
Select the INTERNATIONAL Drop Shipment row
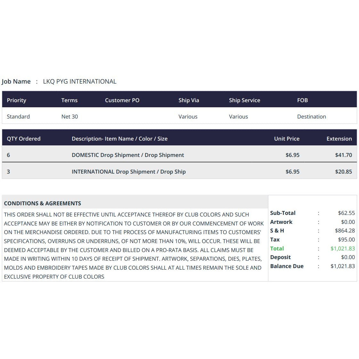coord(179,172)
